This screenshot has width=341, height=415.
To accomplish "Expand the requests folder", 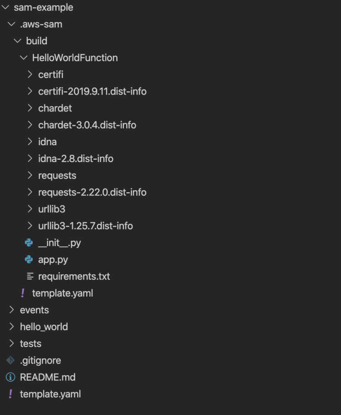I will 30,175.
